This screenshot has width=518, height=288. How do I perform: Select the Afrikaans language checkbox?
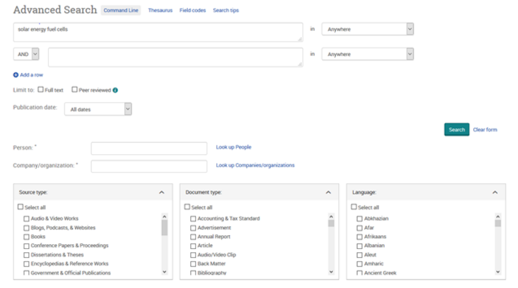(x=360, y=237)
